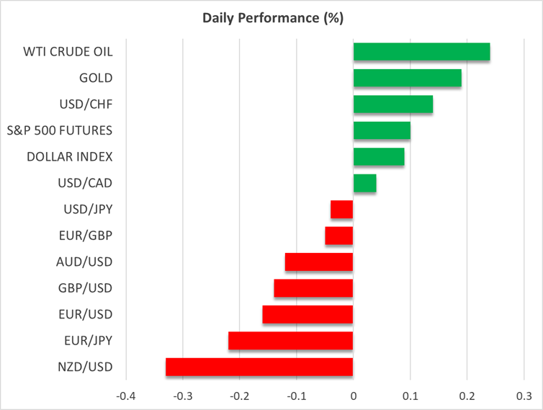This screenshot has height=410, width=543.
Task: Select the red AUD/USD bar
Action: pyautogui.click(x=319, y=262)
